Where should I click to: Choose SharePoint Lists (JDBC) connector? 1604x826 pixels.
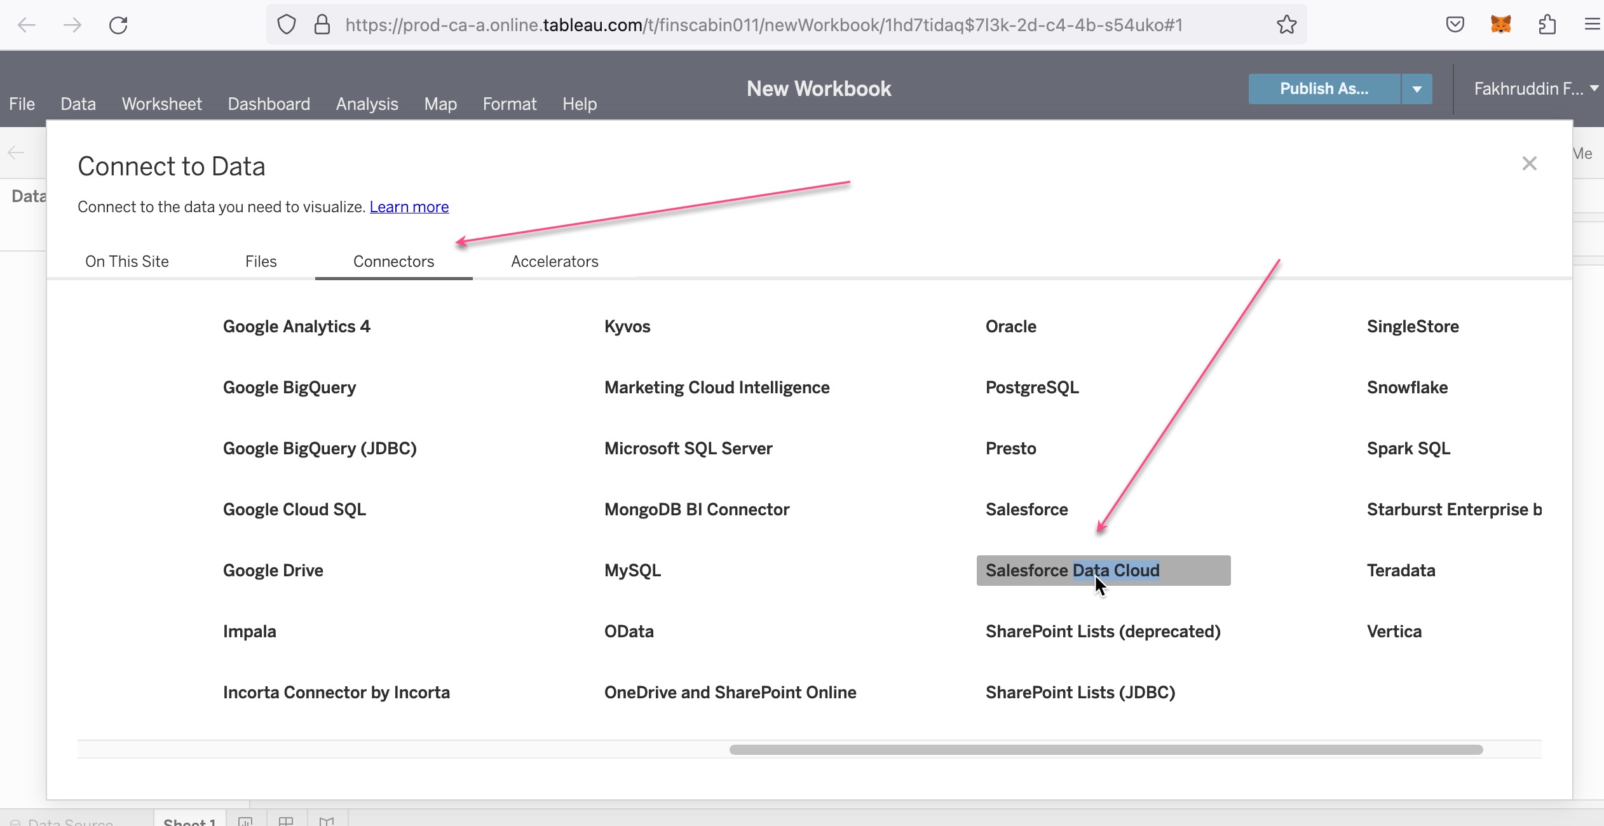[1080, 693]
